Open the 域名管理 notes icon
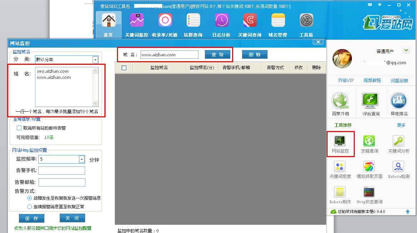 278,20
